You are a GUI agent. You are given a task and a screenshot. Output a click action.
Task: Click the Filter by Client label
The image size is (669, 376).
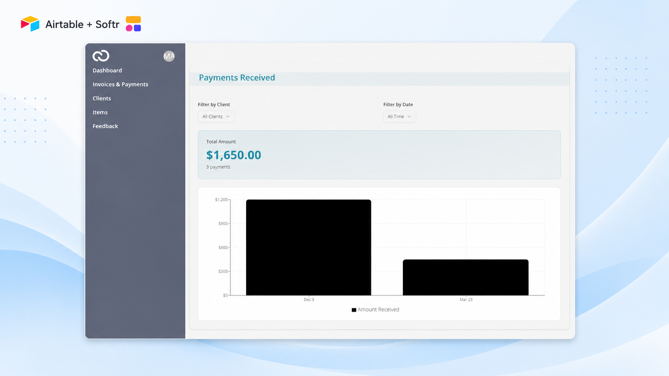click(x=214, y=105)
